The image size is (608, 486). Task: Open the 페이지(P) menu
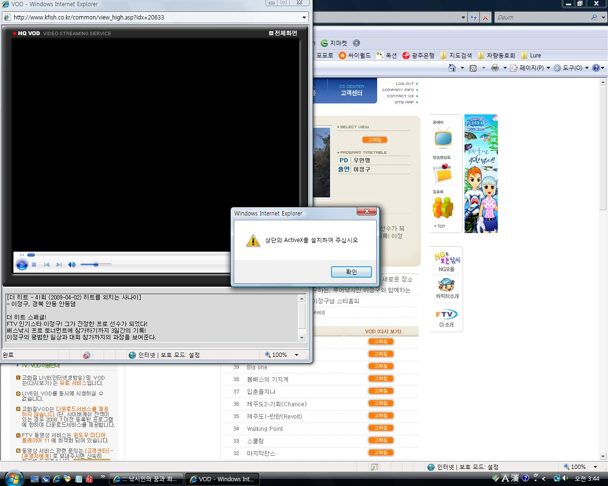coord(530,68)
